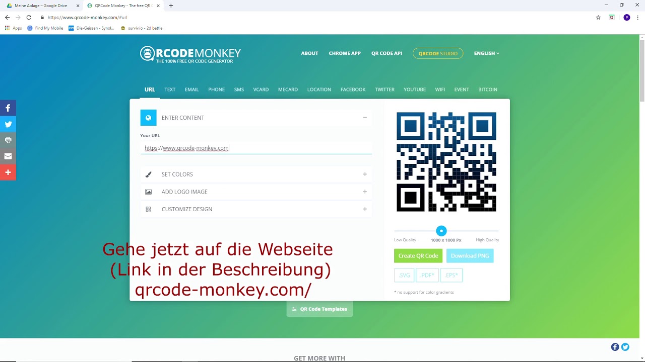645x362 pixels.
Task: Open Twitter page icon at bottom right
Action: pos(625,347)
